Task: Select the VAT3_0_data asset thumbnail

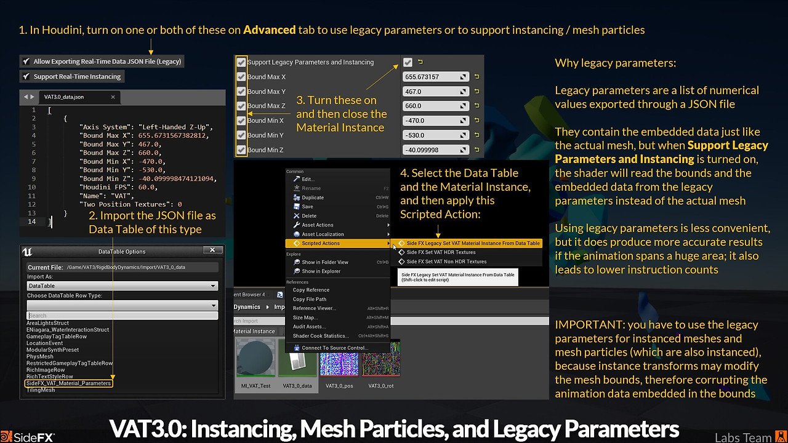Action: [x=297, y=364]
